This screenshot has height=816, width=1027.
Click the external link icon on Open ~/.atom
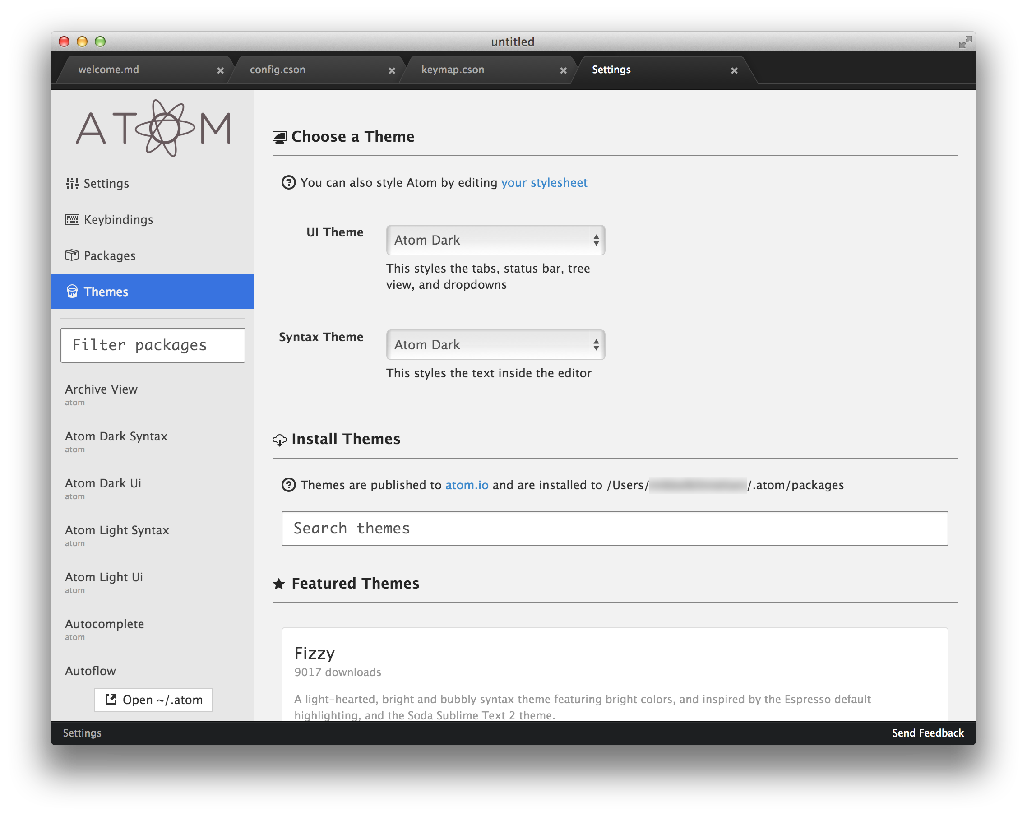[x=111, y=699]
